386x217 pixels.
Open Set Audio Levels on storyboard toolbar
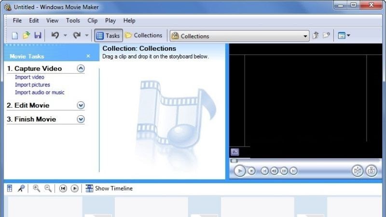(x=10, y=189)
